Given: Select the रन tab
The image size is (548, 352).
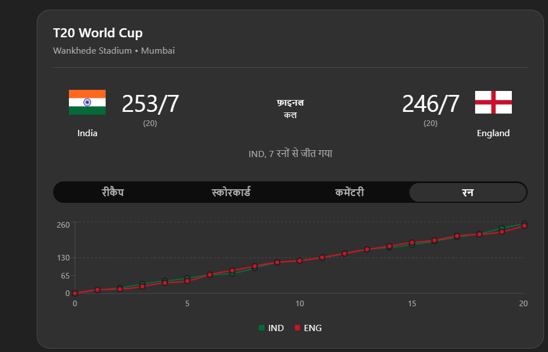Looking at the screenshot, I should 467,193.
